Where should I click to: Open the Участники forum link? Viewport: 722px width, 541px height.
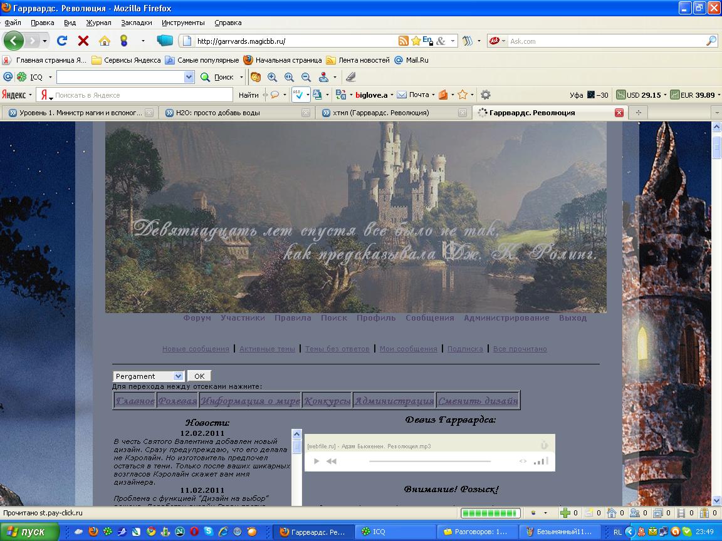click(x=243, y=318)
